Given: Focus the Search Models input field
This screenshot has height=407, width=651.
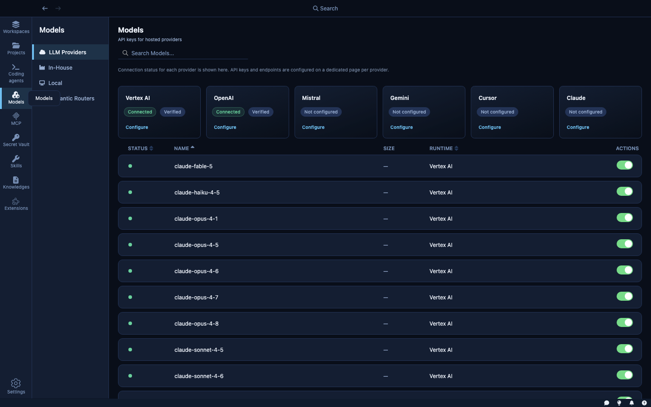Looking at the screenshot, I should pyautogui.click(x=183, y=53).
